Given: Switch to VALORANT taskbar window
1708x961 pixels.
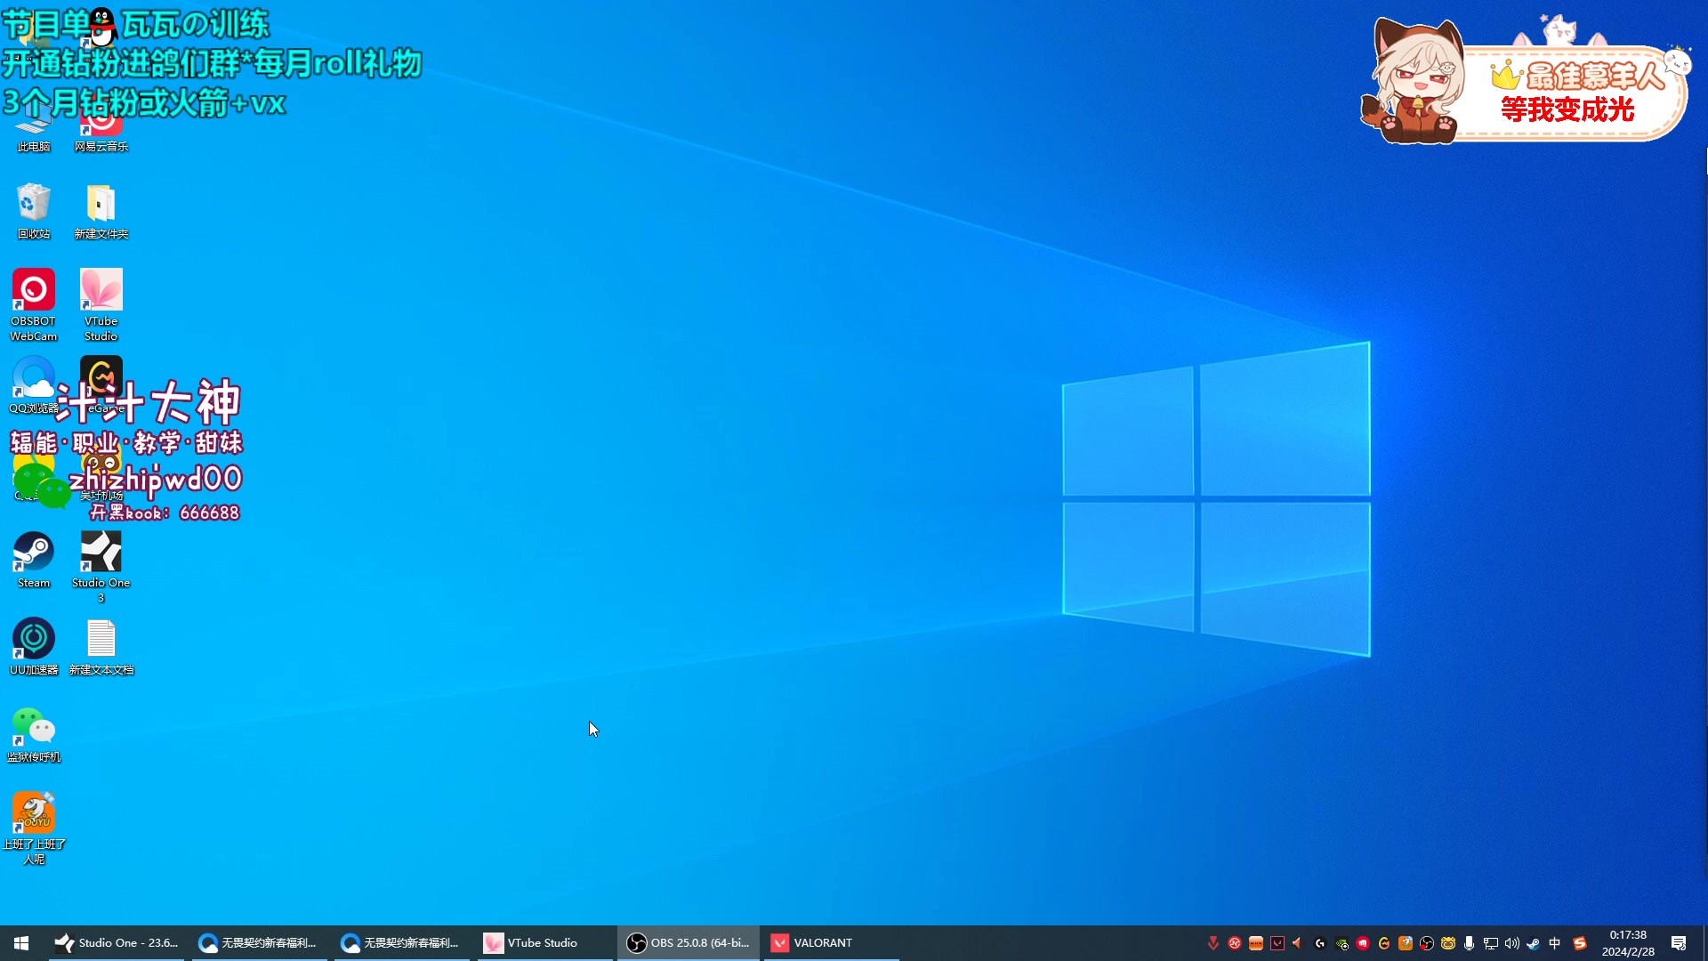Looking at the screenshot, I should [831, 943].
